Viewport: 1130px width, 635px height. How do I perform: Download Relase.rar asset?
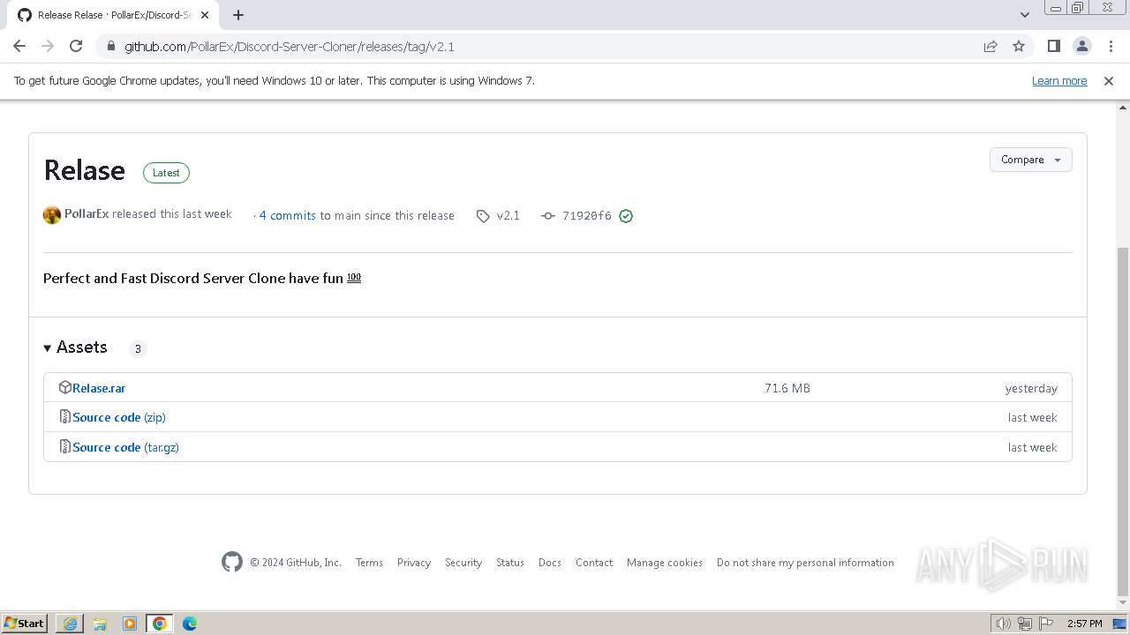[99, 388]
